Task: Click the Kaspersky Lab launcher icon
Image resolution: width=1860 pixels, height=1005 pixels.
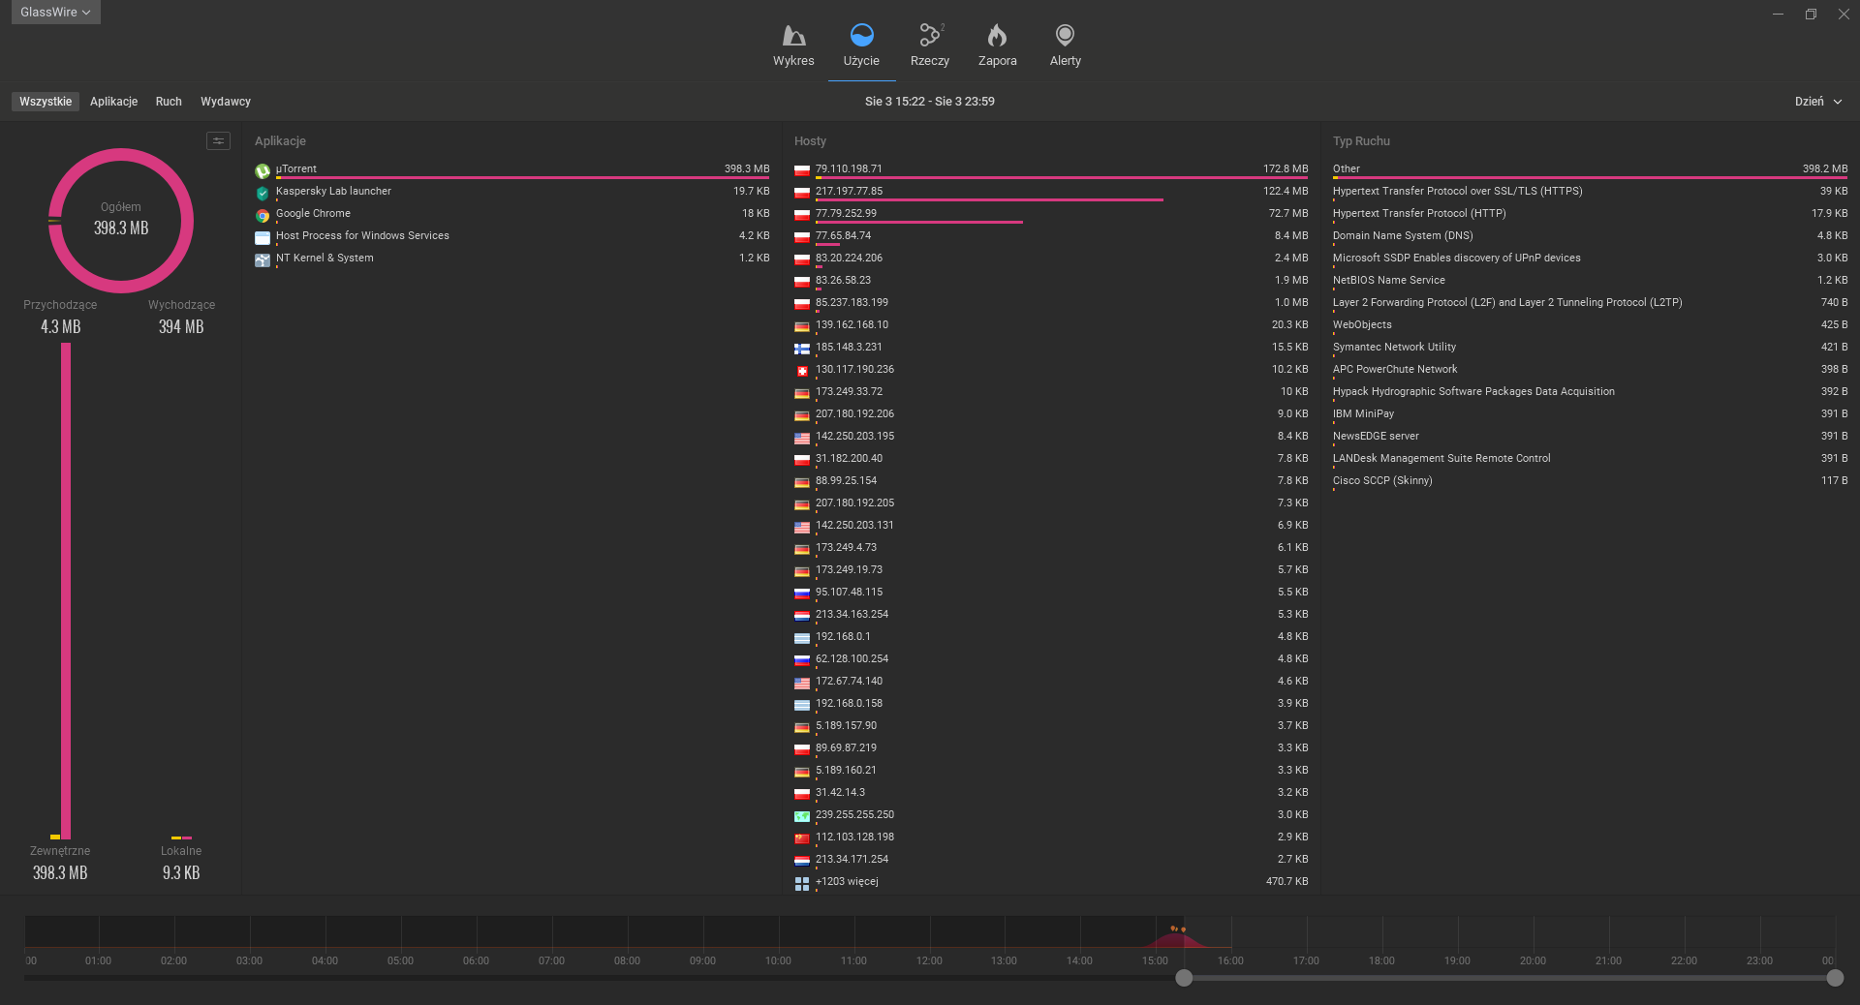Action: click(x=263, y=193)
